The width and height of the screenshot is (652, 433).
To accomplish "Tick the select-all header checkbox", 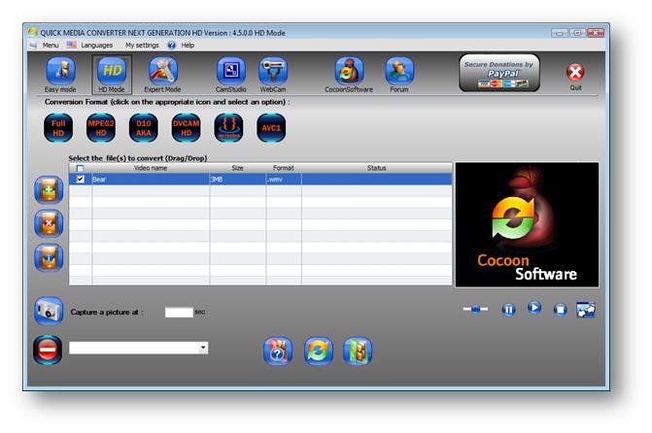I will [81, 168].
